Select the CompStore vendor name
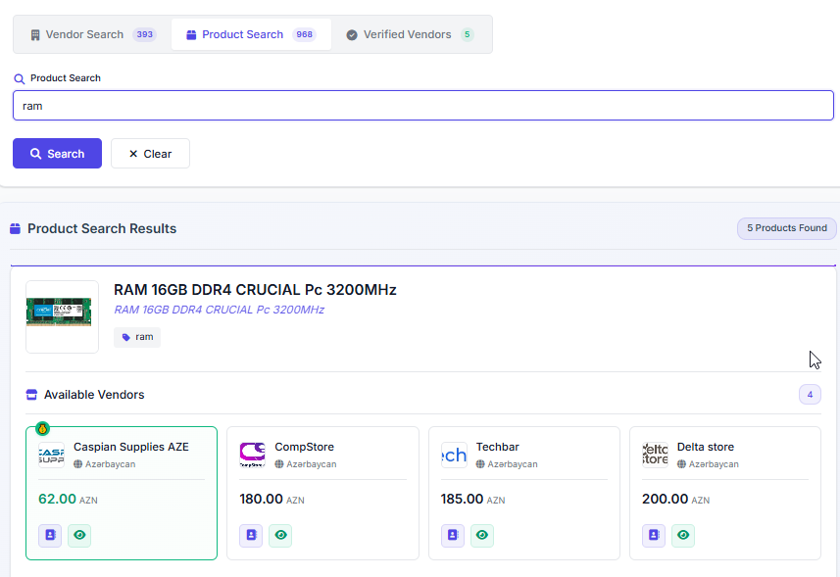This screenshot has width=840, height=577. 304,447
